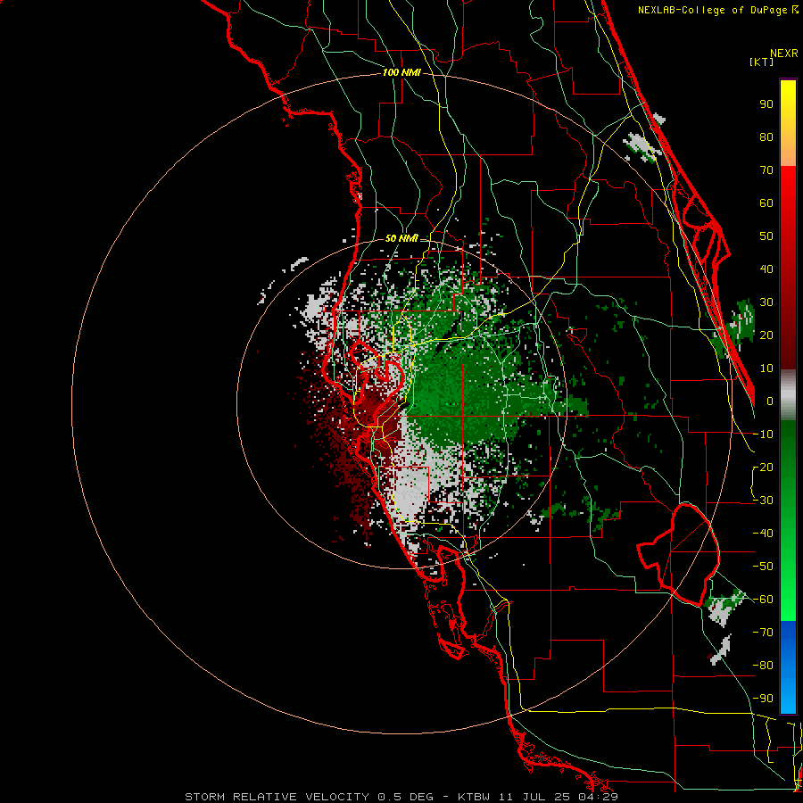Click the [KT] units label
The width and height of the screenshot is (803, 803).
762,62
